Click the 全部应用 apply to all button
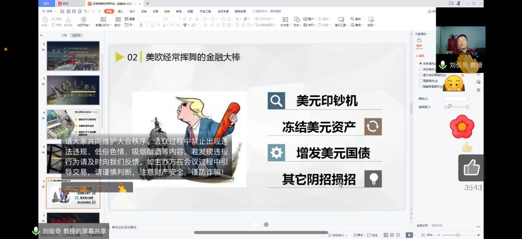 pos(422,226)
